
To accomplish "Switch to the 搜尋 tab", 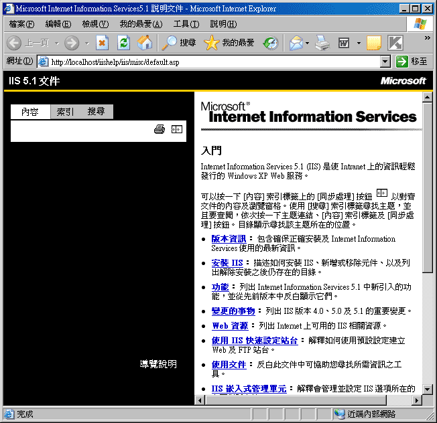I will 96,112.
